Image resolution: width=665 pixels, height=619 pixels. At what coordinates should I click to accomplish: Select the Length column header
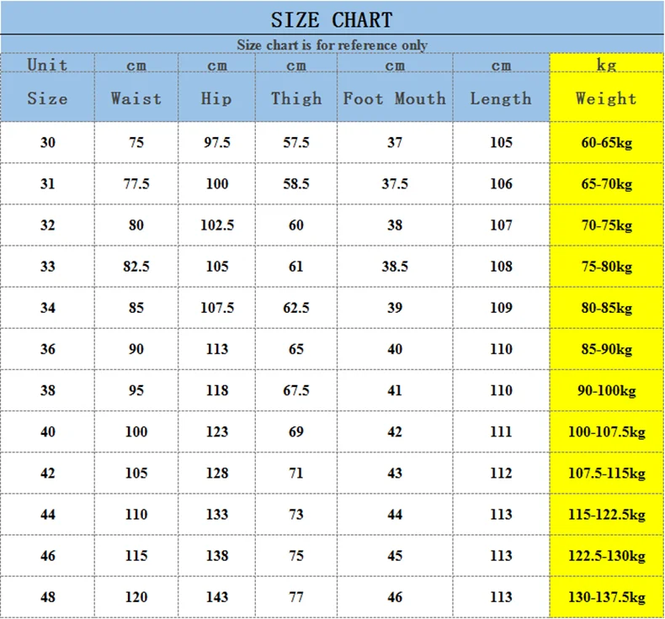pyautogui.click(x=501, y=98)
